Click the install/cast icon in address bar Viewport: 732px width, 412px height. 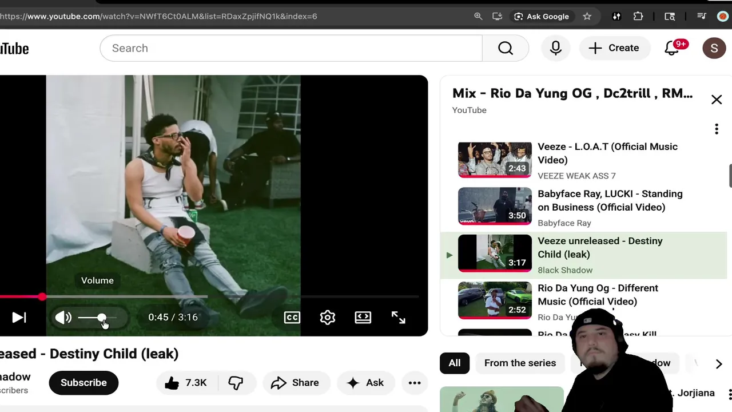tap(497, 17)
